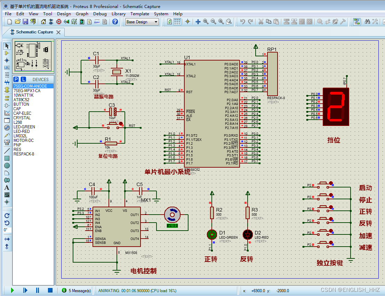Select RESPACK-8 in the devices list
Viewport: 385px width, 296px height.
click(24, 154)
